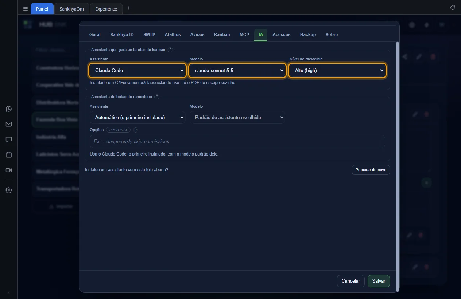The image size is (461, 299).
Task: Open the calendar icon in the sidebar
Action: pyautogui.click(x=9, y=155)
